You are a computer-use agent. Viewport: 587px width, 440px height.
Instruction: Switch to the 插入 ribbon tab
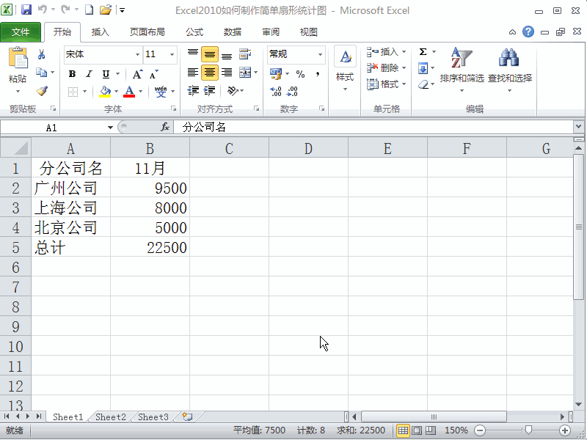[100, 32]
